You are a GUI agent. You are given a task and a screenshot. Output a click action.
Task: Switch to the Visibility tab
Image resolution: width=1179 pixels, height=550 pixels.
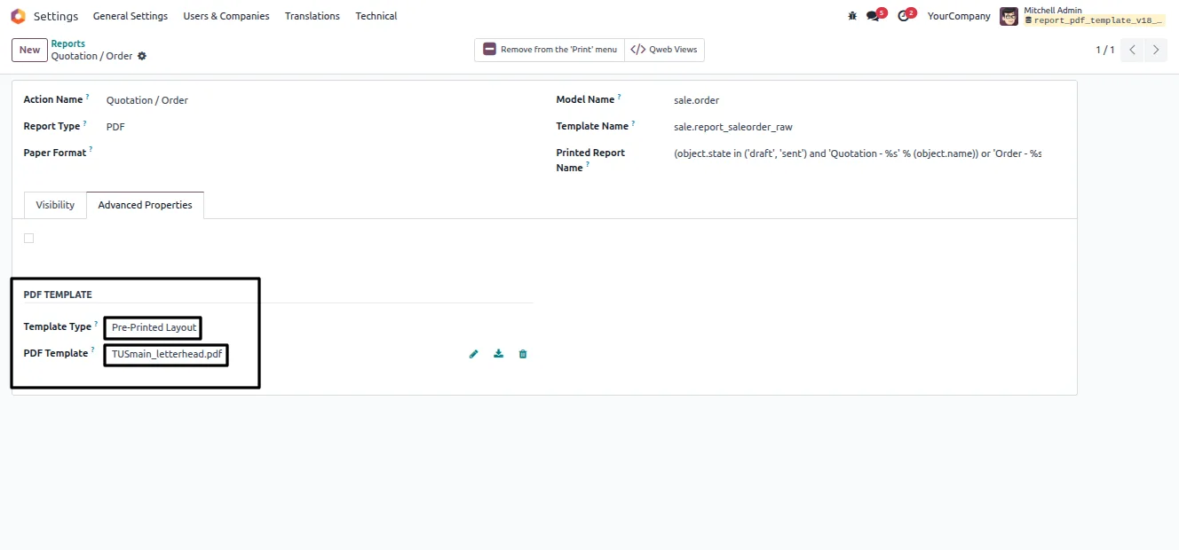55,205
